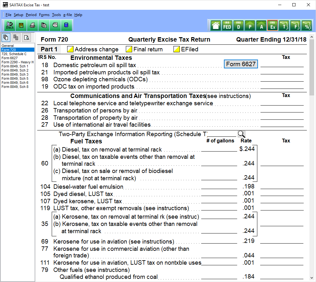This screenshot has height=282, width=316.
Task: Click the file tray toolbar icon
Action: pyautogui.click(x=55, y=25)
